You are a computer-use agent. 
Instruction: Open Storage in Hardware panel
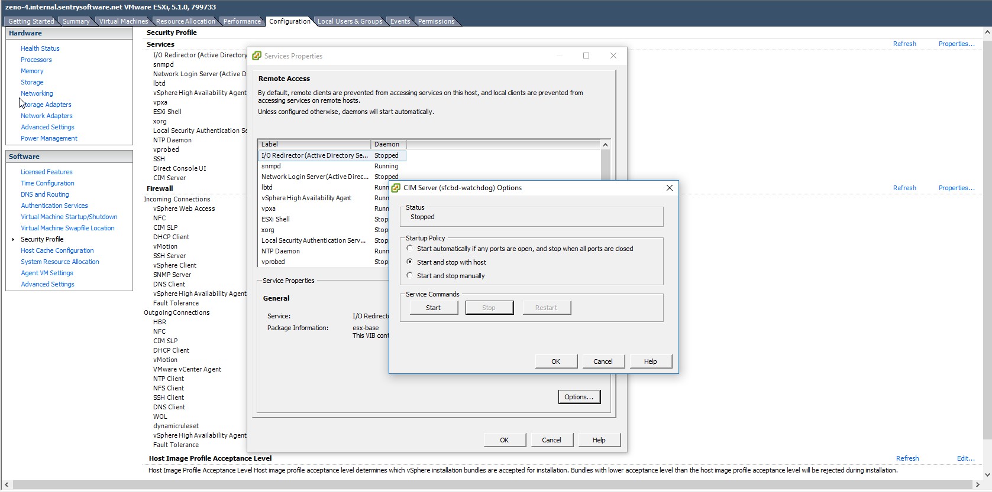pos(32,82)
